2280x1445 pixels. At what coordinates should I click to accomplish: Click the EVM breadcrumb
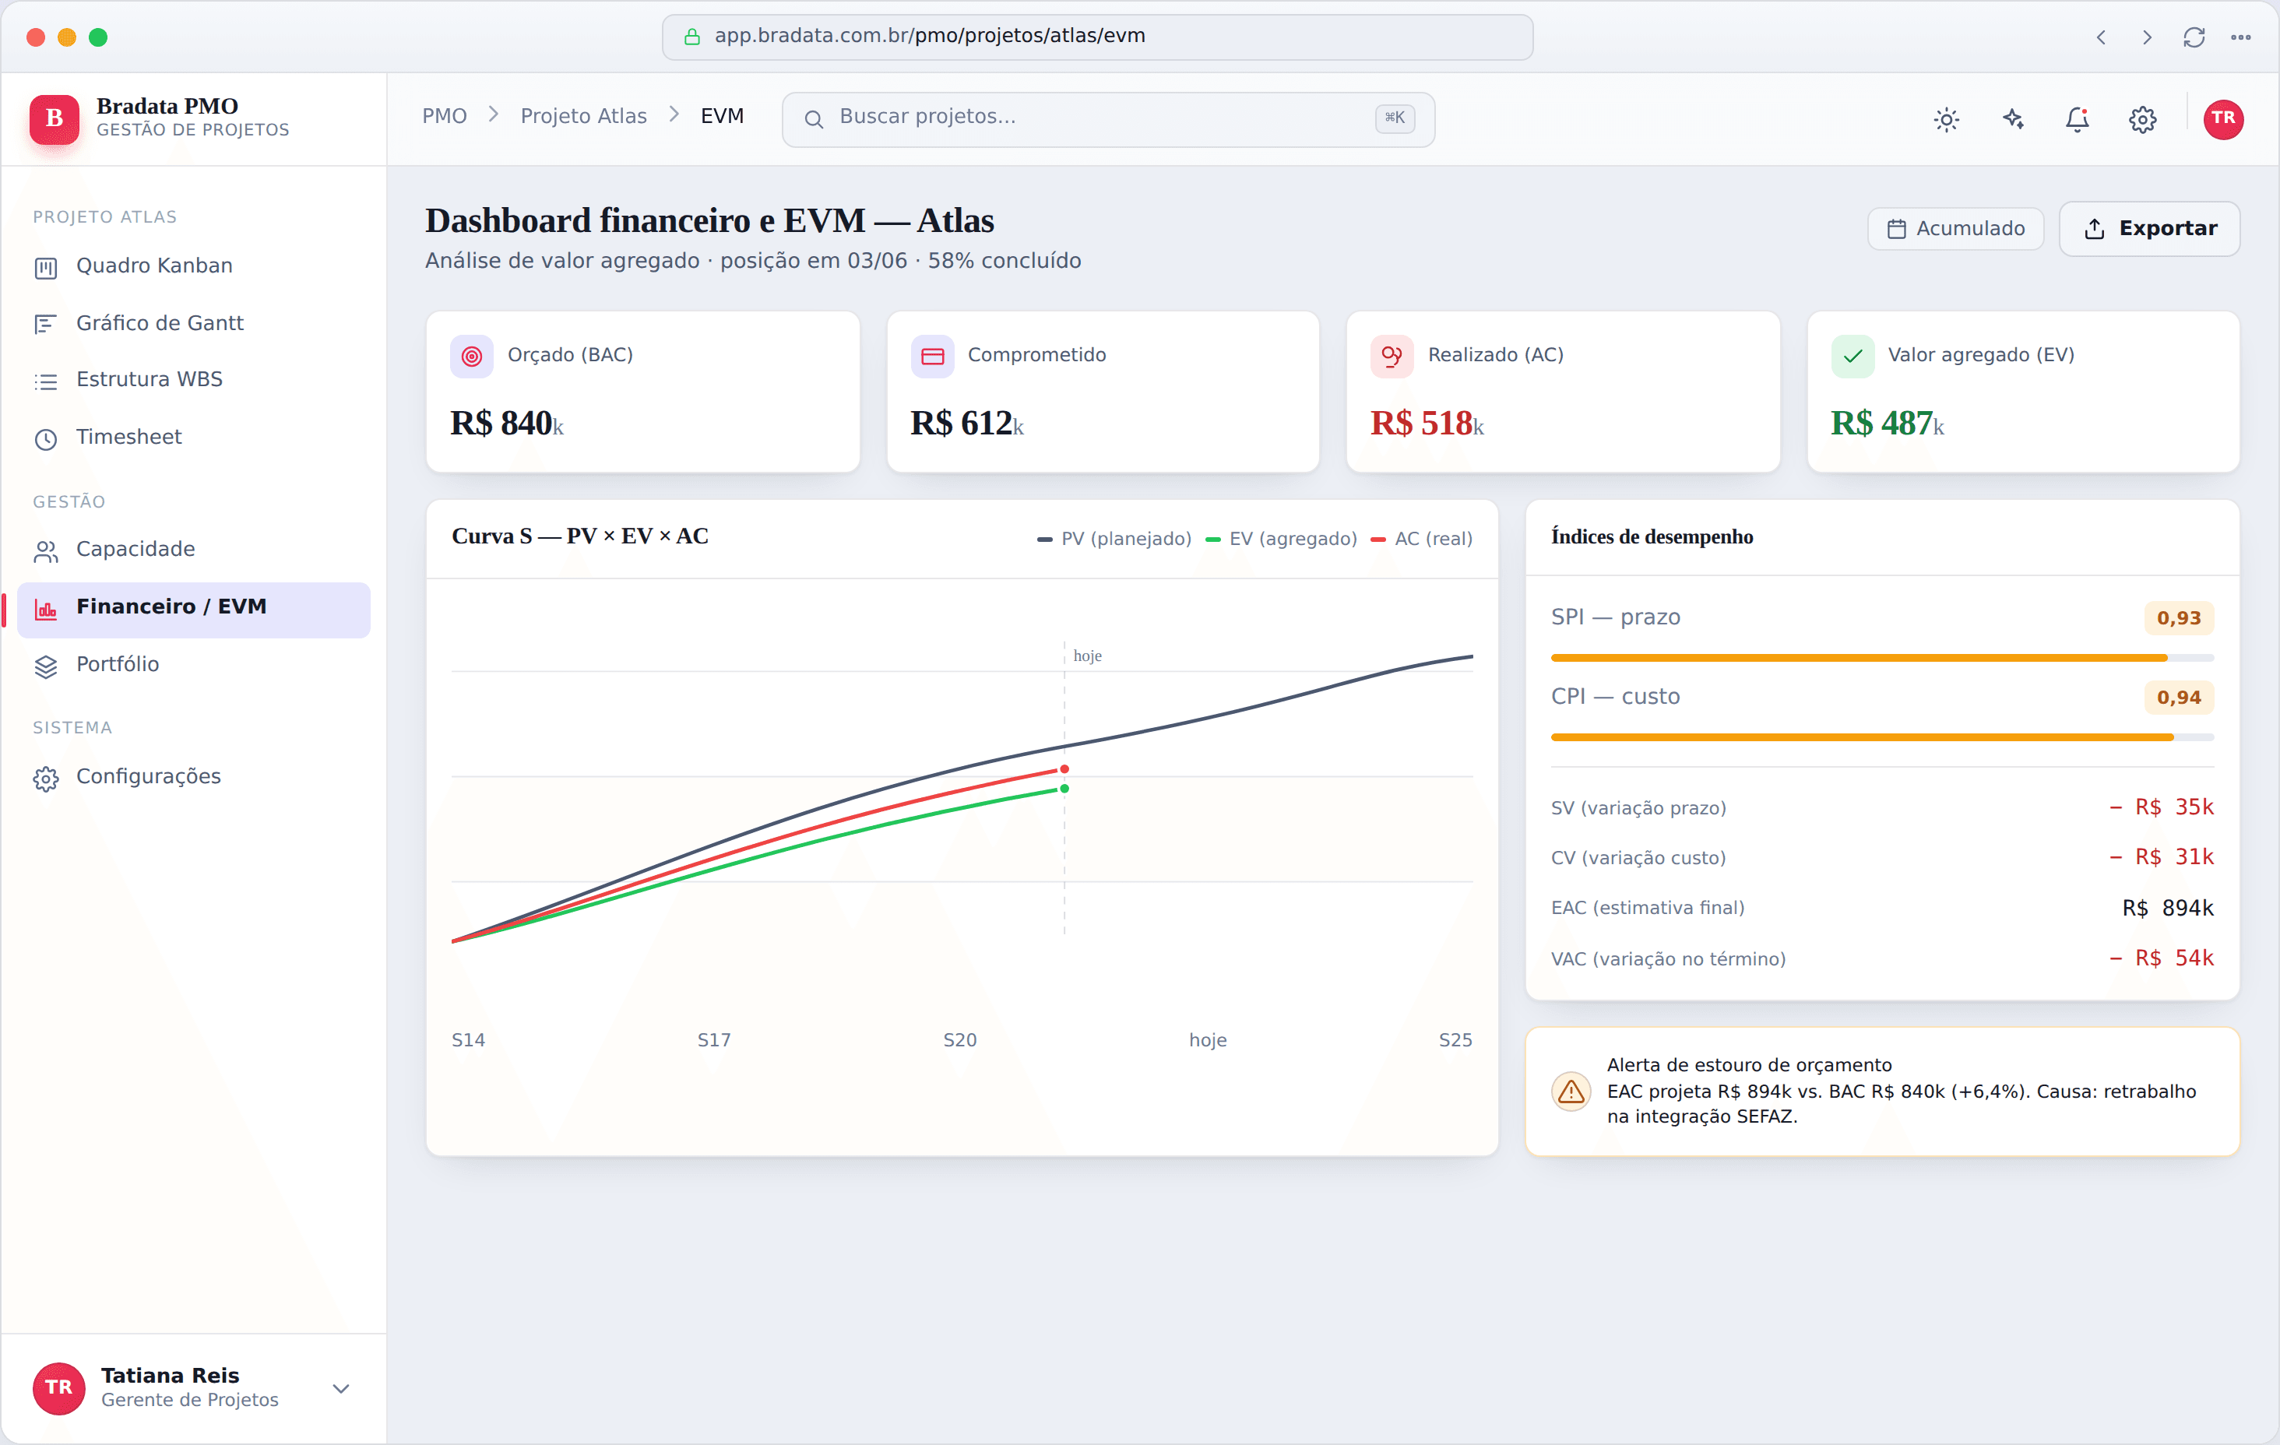coord(722,117)
